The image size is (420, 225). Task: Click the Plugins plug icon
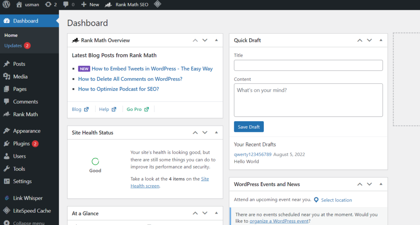coord(7,143)
